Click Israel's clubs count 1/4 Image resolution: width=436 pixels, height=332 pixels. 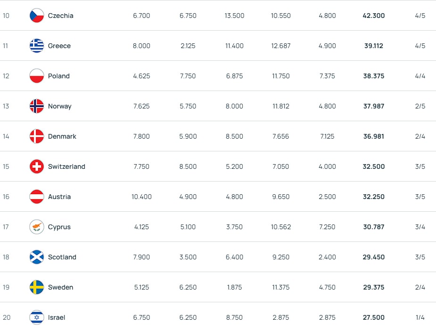tap(420, 317)
